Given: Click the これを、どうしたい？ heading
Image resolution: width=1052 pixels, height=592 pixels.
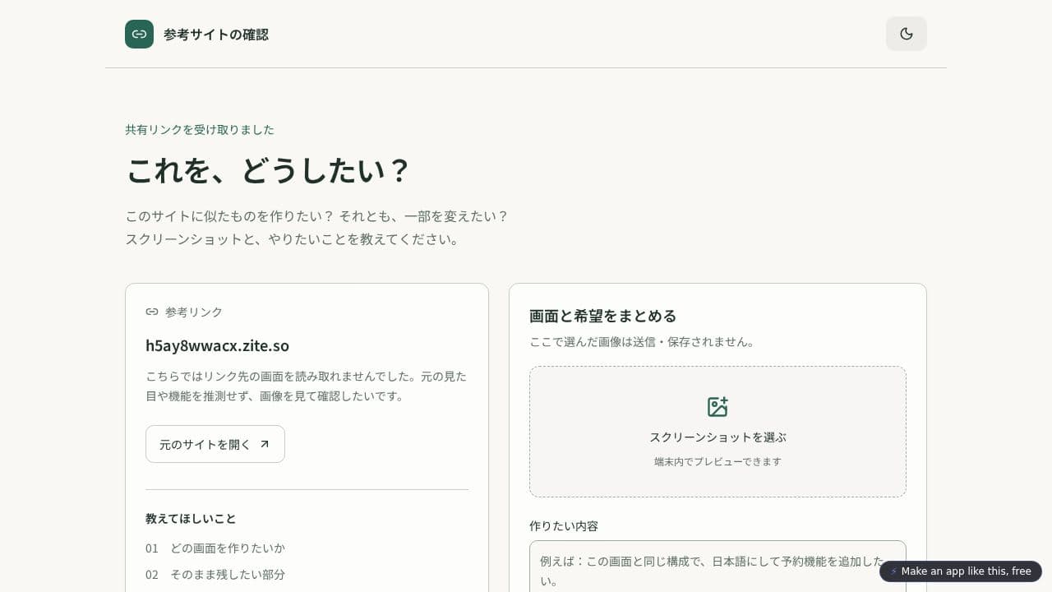Looking at the screenshot, I should (267, 170).
